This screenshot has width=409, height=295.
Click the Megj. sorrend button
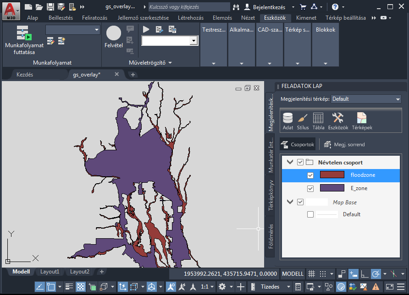(344, 144)
